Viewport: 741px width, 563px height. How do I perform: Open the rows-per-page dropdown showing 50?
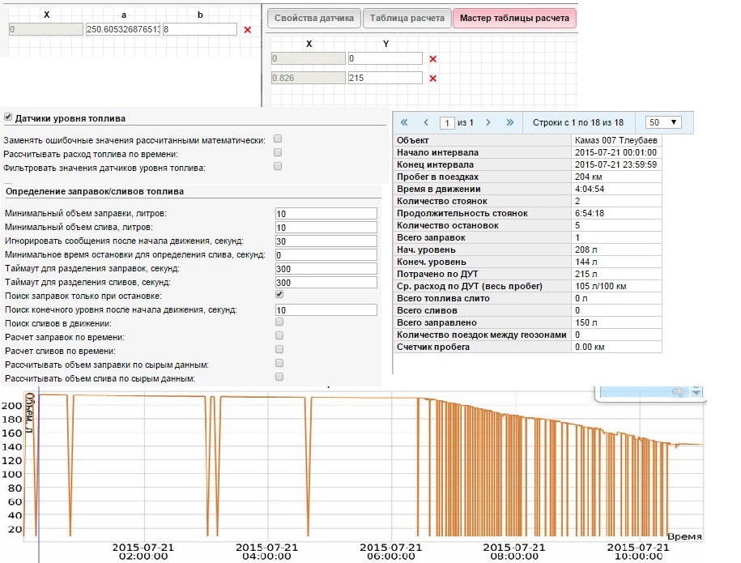click(663, 122)
